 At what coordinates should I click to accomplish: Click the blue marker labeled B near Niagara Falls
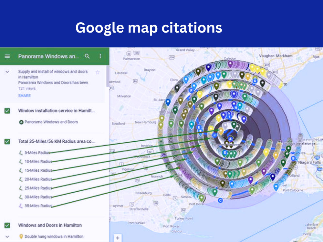[293, 158]
